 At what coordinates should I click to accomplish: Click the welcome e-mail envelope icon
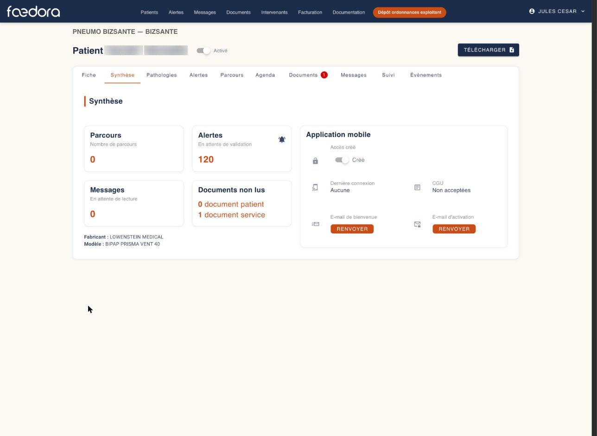click(x=316, y=224)
